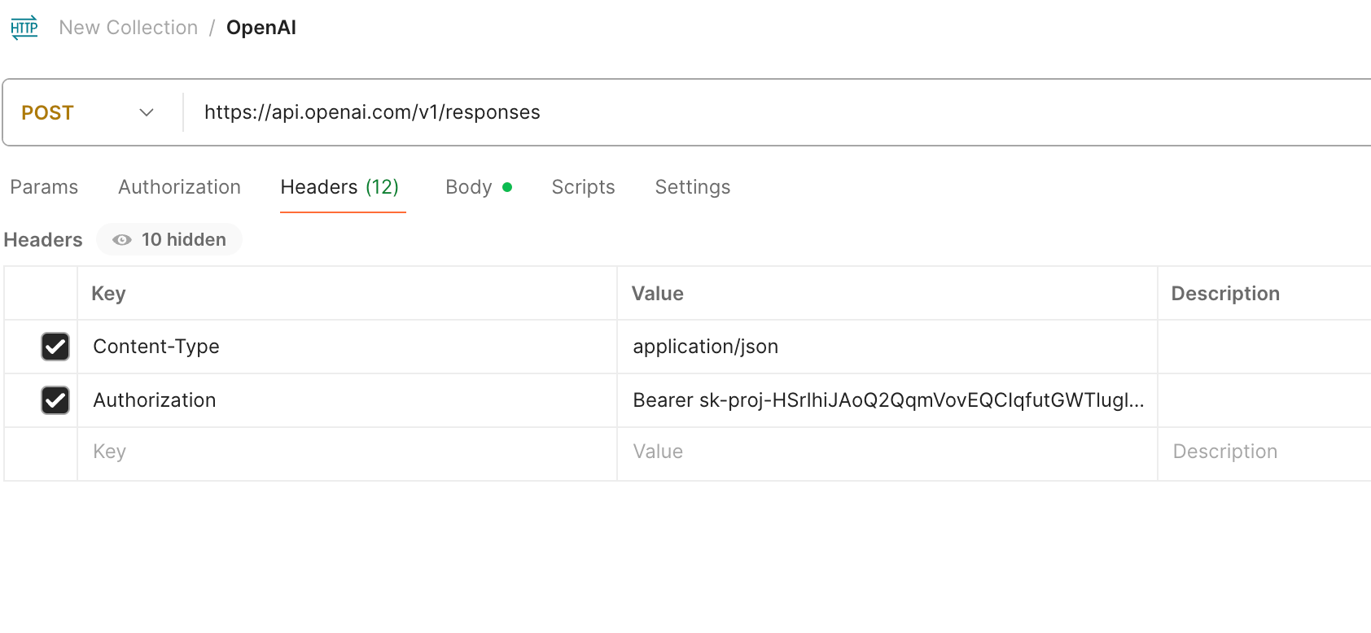This screenshot has height=633, width=1371.
Task: Click the Bearer token value cell
Action: click(x=887, y=400)
